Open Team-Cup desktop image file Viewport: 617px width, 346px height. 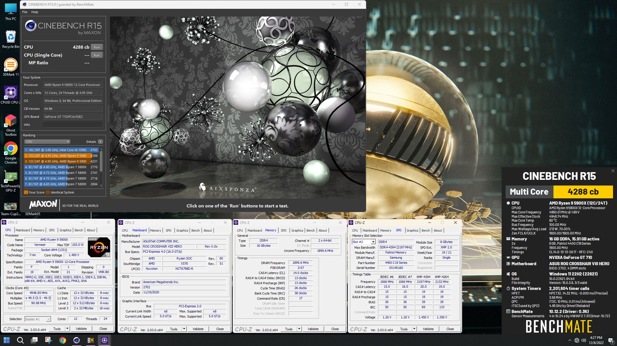11,209
